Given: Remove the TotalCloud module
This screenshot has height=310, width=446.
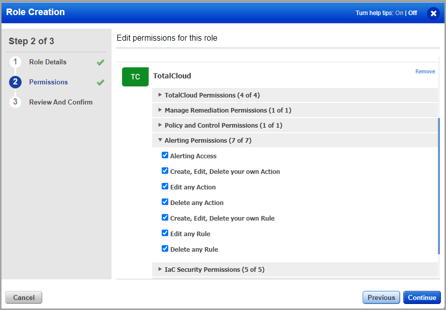Looking at the screenshot, I should coord(425,71).
